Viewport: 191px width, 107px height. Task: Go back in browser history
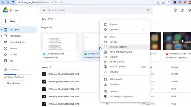(3, 2)
